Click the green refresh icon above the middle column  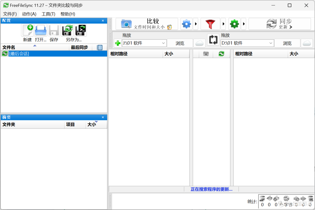pyautogui.click(x=221, y=54)
